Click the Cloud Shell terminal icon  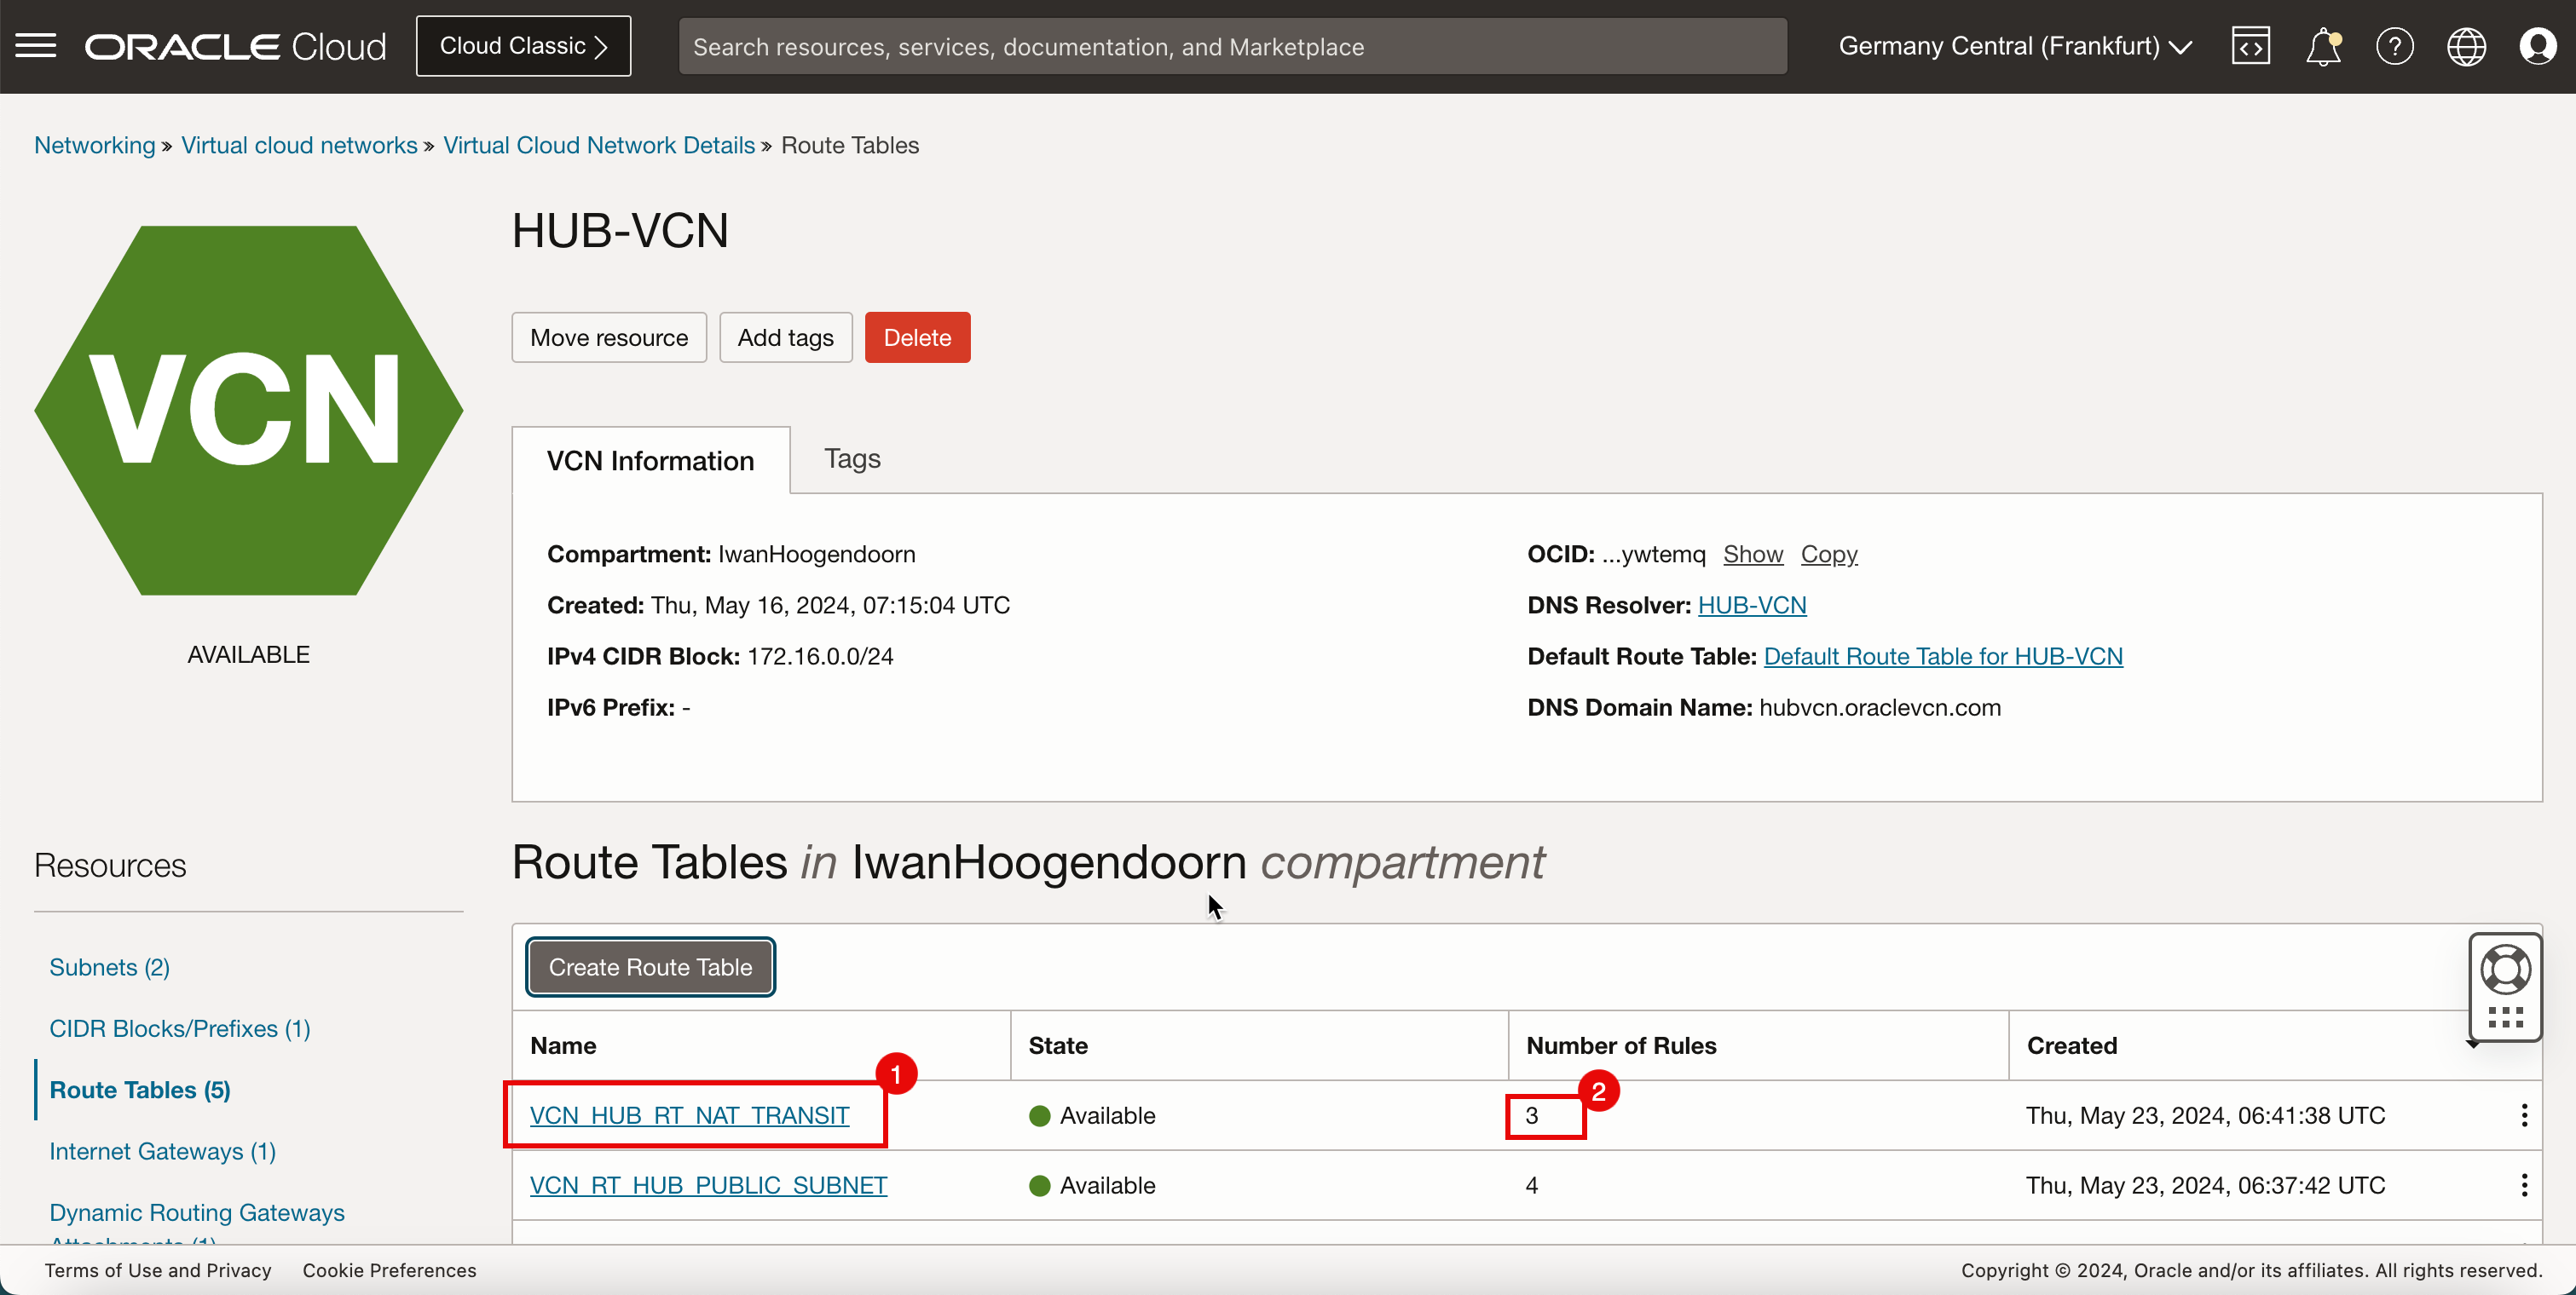pos(2250,44)
